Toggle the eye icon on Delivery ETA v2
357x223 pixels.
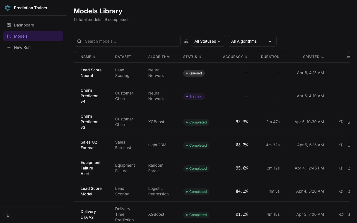(x=341, y=214)
